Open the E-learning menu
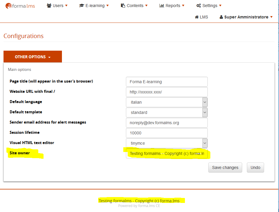This screenshot has width=279, height=212. pyautogui.click(x=95, y=6)
